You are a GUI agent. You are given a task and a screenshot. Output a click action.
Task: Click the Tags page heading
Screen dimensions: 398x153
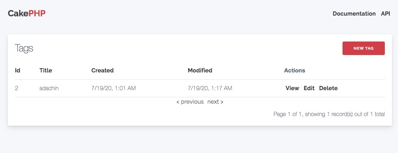[x=24, y=48]
